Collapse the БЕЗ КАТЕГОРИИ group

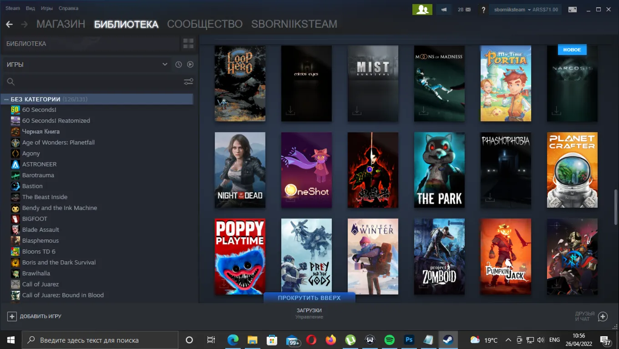click(x=6, y=99)
